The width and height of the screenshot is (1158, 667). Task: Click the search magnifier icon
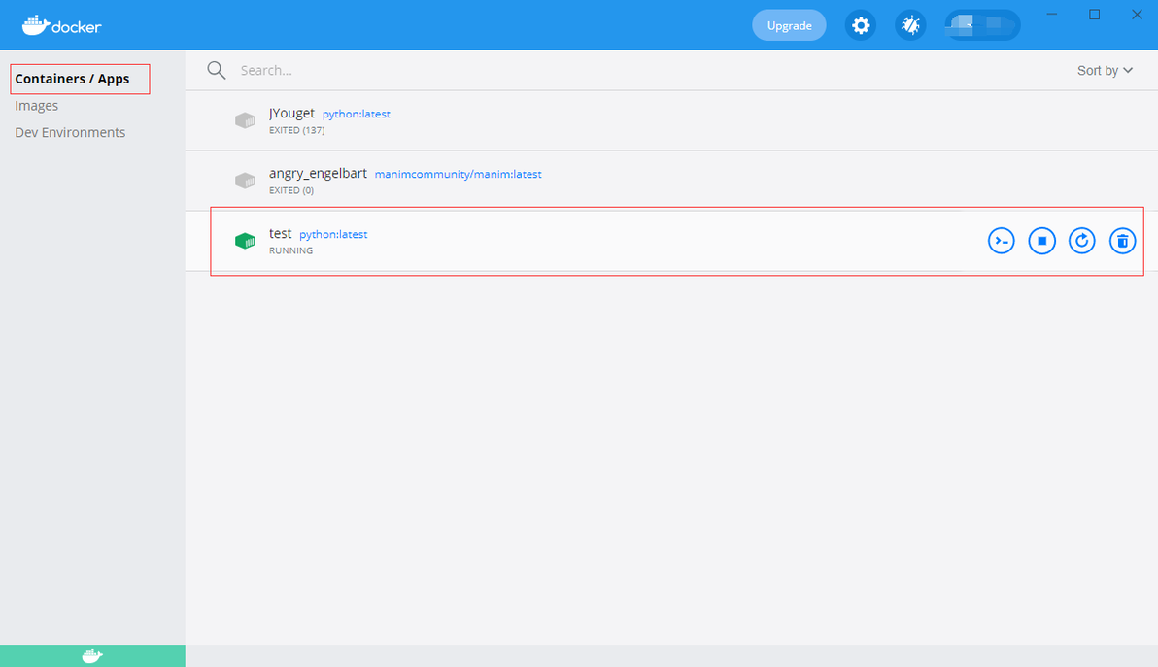(217, 70)
